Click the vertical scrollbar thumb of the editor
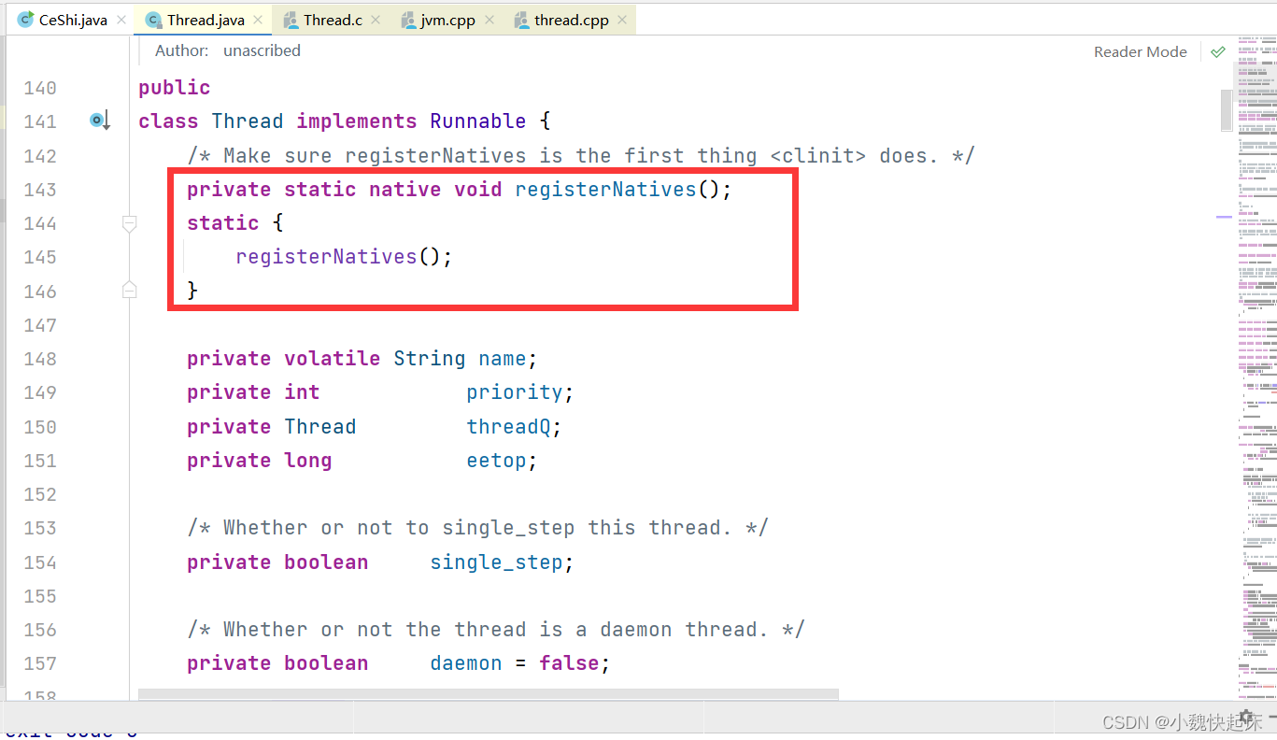This screenshot has width=1277, height=740. [x=1226, y=110]
